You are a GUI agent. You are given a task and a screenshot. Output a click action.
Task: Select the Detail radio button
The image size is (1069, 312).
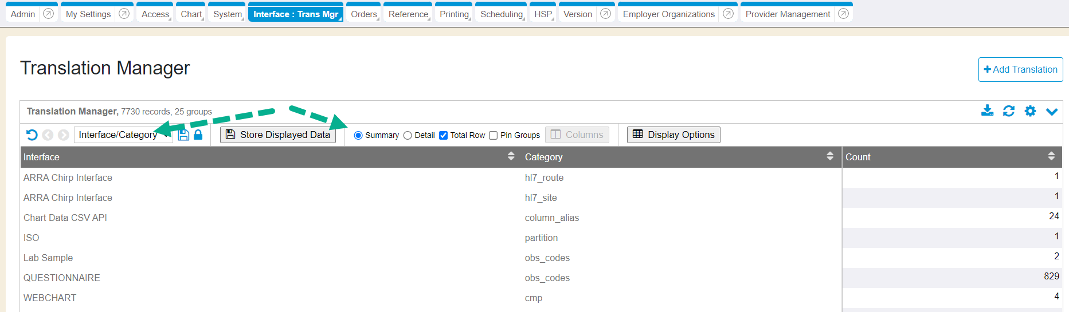click(408, 136)
